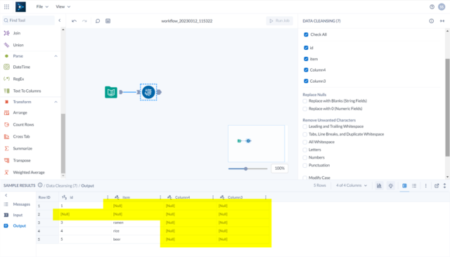Open the item column options menu
This screenshot has height=257, width=450.
click(160, 197)
